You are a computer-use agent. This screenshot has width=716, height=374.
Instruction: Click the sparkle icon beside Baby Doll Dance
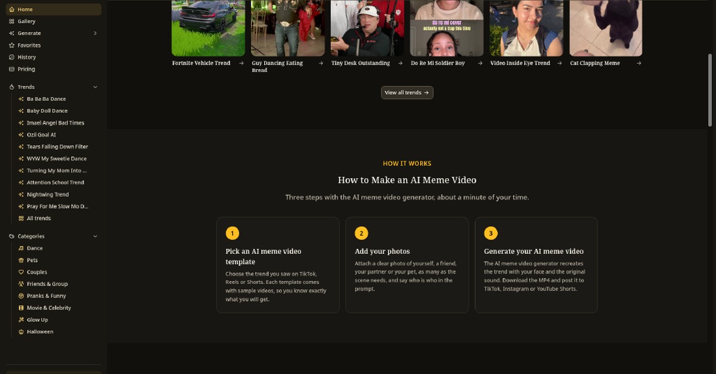coord(21,111)
